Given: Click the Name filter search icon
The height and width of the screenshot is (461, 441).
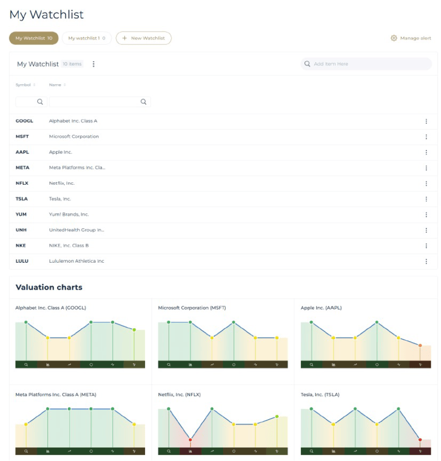Looking at the screenshot, I should pos(143,101).
